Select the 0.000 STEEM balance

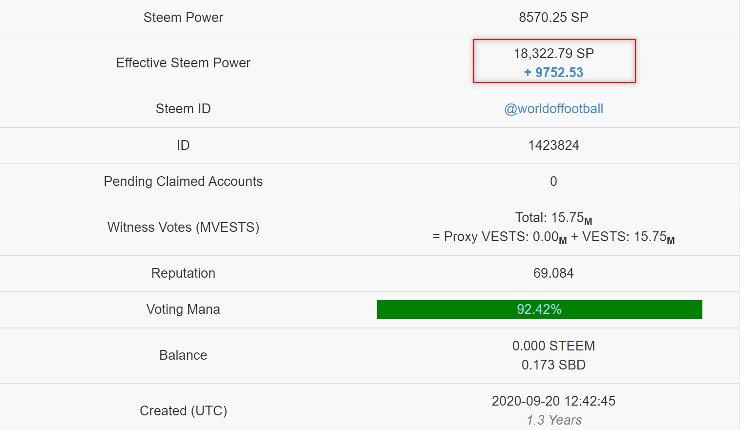click(553, 346)
